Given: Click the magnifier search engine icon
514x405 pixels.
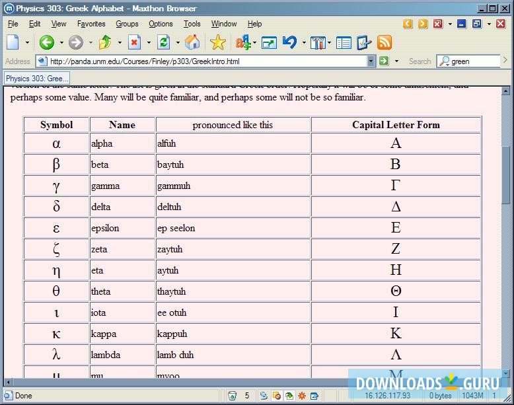Looking at the screenshot, I should (x=444, y=61).
